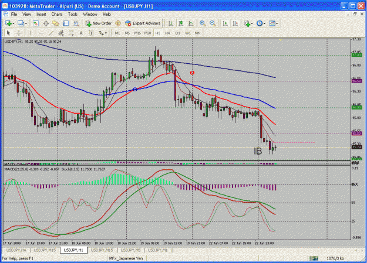This screenshot has height=263, width=367.
Task: Select the W1 timeframe button
Action: coord(188,33)
